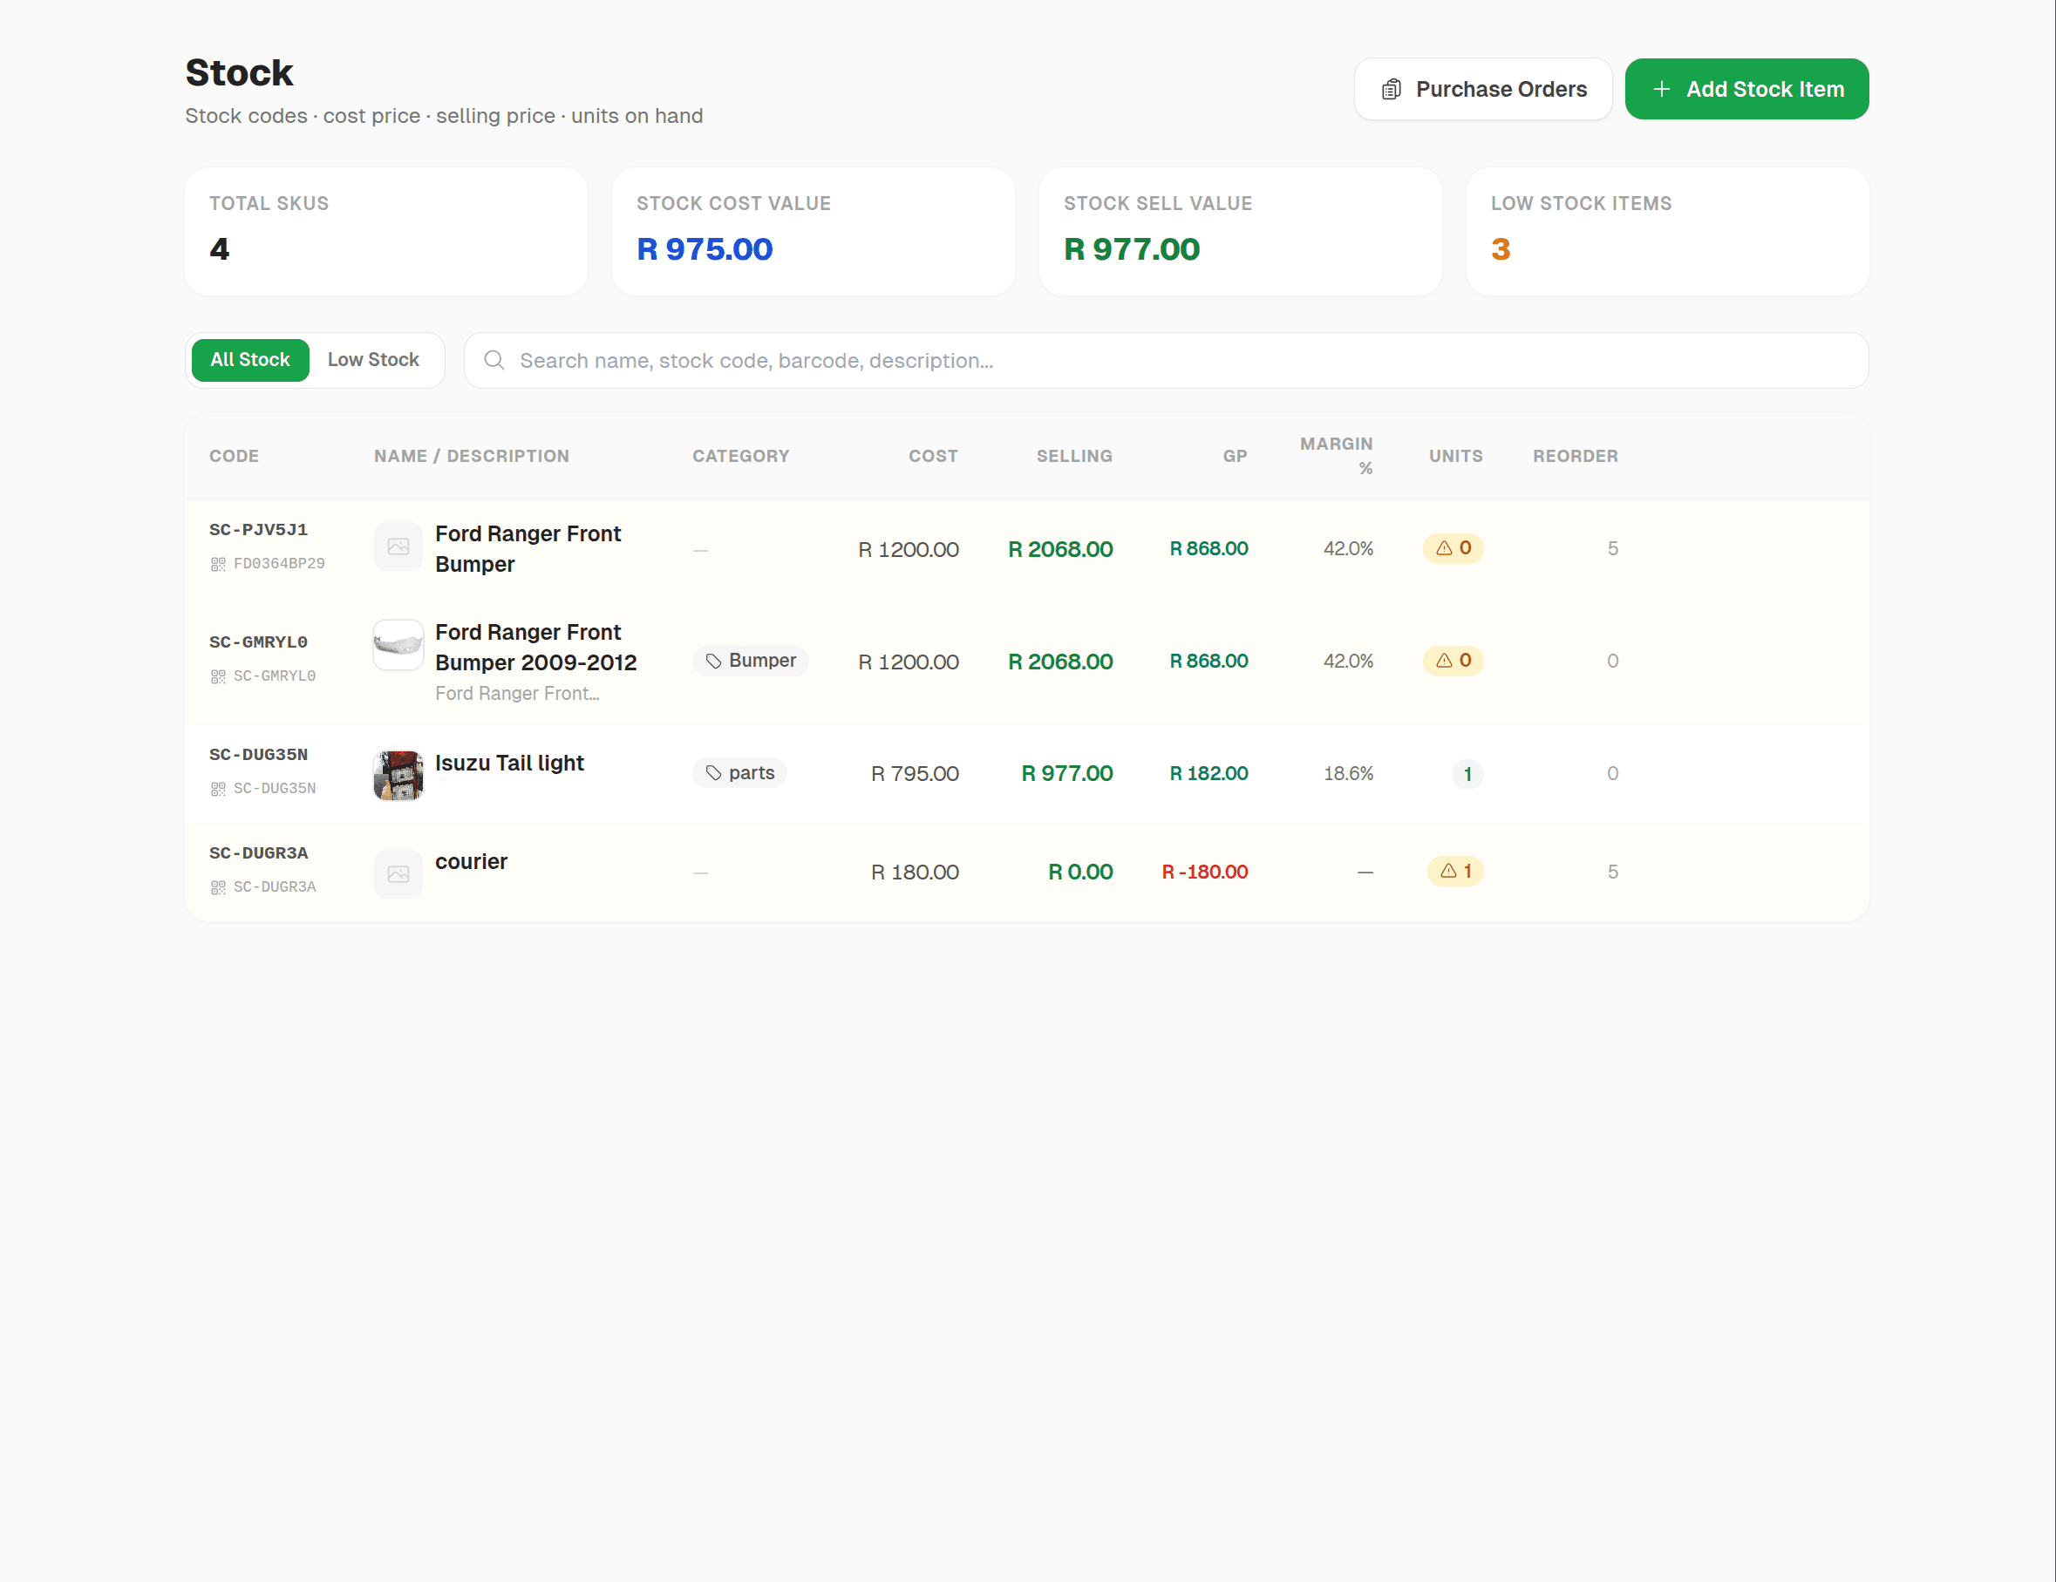Open the Purchase Orders page
The image size is (2056, 1582).
(x=1482, y=90)
